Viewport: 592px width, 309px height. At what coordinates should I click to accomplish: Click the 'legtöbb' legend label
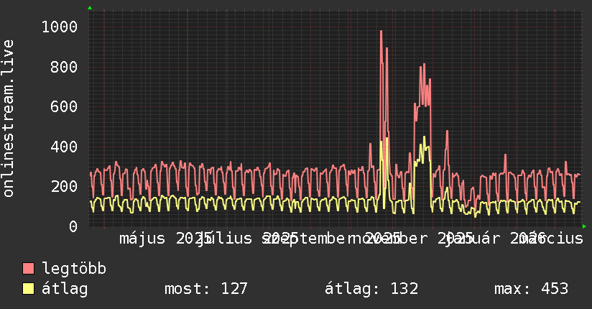tap(74, 269)
